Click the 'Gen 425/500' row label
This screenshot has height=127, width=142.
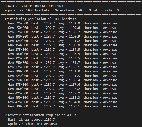click(x=19, y=93)
